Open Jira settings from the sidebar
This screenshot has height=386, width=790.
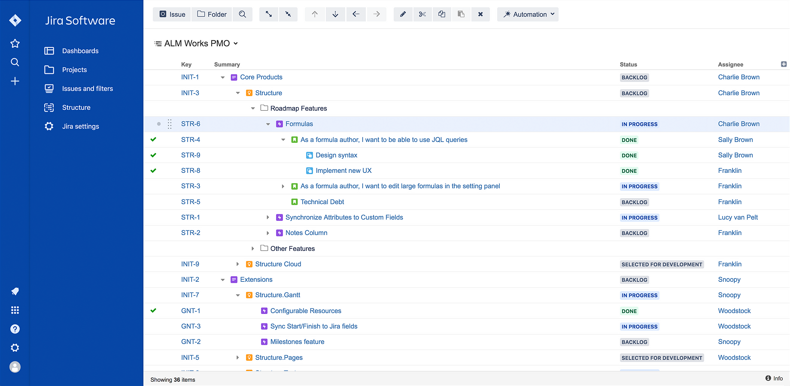click(81, 126)
